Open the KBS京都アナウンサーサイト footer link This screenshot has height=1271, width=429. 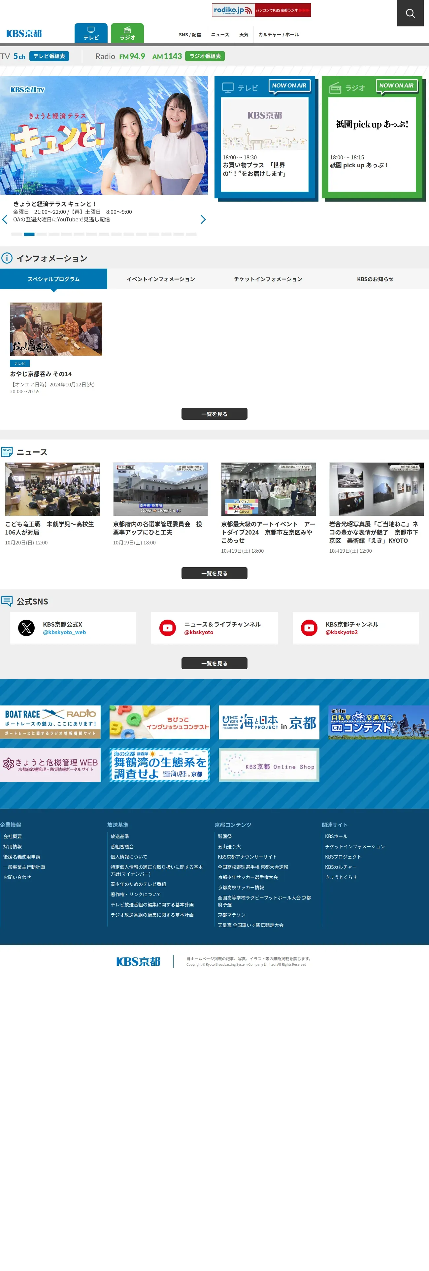(x=247, y=857)
